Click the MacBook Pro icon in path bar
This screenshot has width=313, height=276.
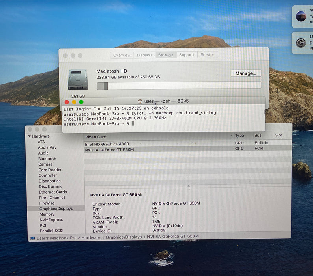(33, 238)
